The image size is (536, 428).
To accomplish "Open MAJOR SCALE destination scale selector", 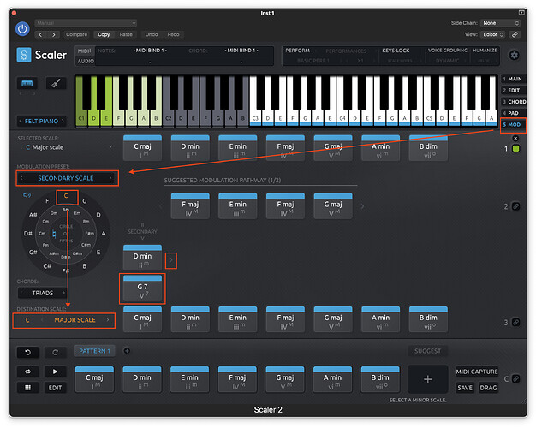I will [x=74, y=320].
